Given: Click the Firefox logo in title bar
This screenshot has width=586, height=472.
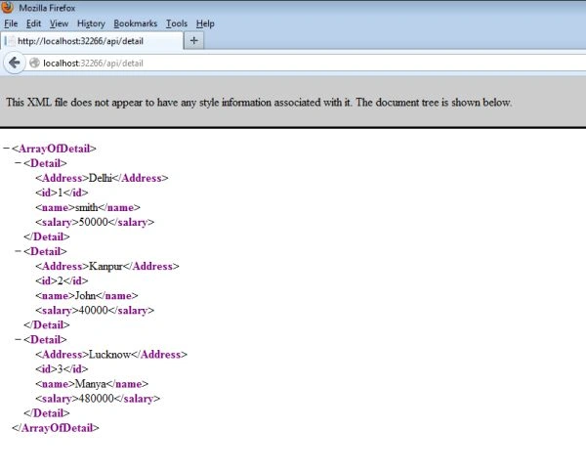Looking at the screenshot, I should click(7, 8).
